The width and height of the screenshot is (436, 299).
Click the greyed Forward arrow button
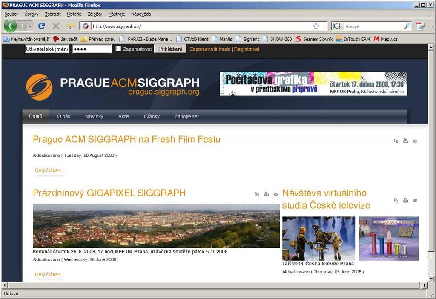(x=22, y=26)
